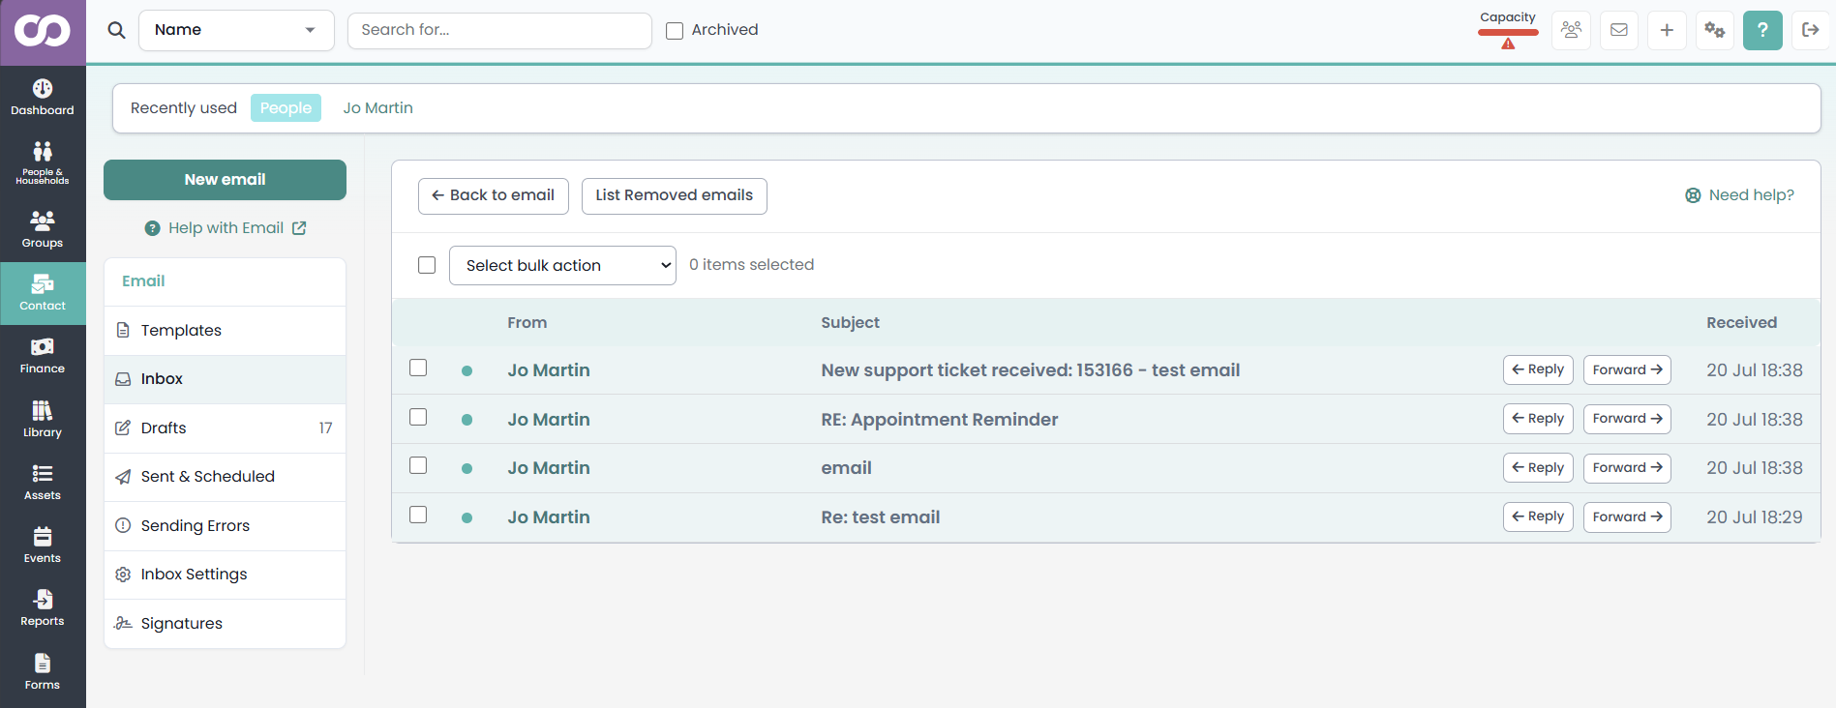Focus the Search for... input field
This screenshot has height=708, width=1836.
pyautogui.click(x=499, y=30)
